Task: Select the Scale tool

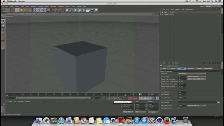Action: [x=22, y=10]
